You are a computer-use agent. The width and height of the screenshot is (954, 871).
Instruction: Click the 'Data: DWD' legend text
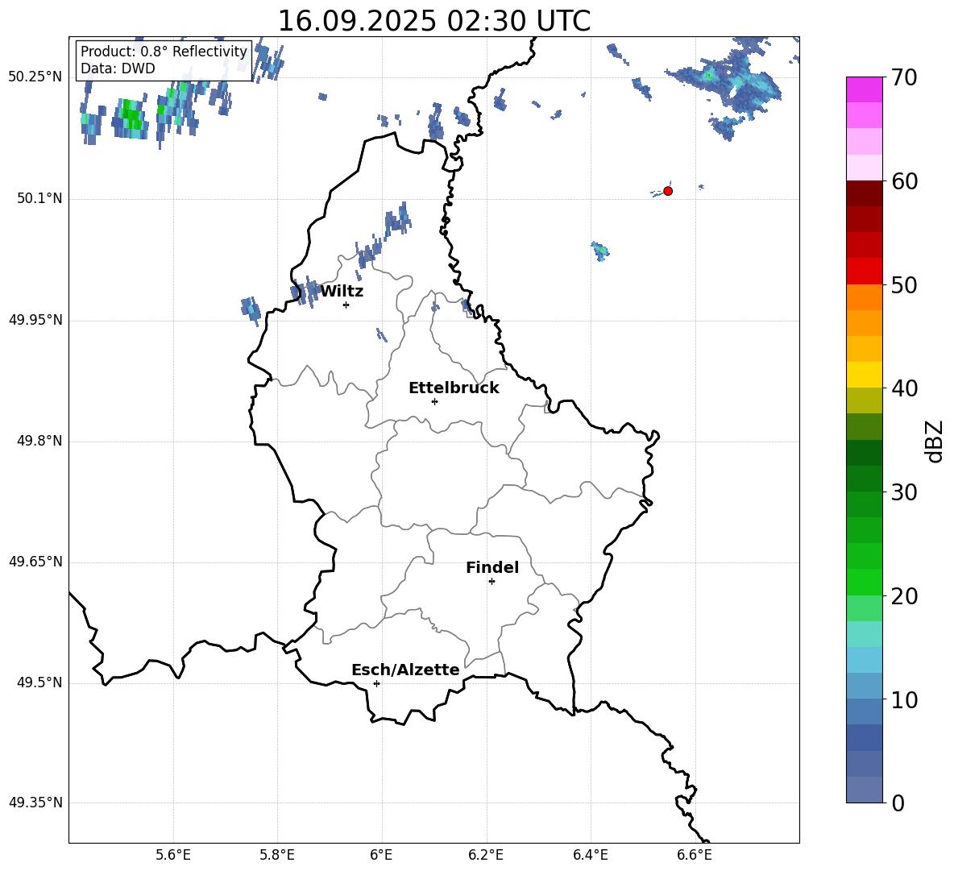click(118, 68)
